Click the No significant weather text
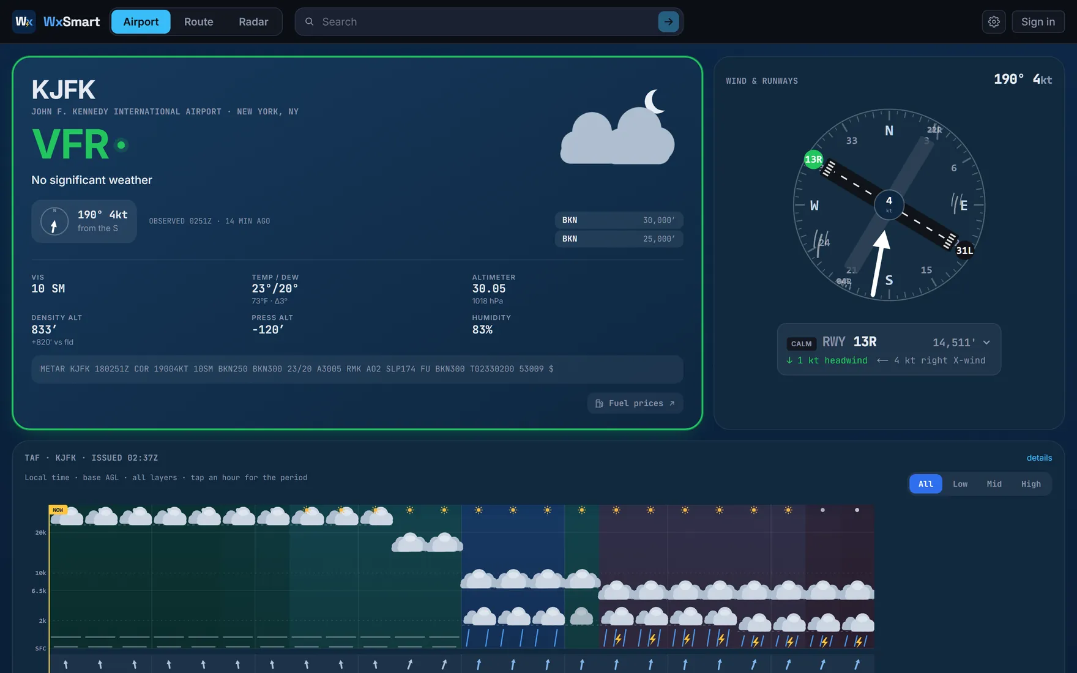 click(92, 180)
